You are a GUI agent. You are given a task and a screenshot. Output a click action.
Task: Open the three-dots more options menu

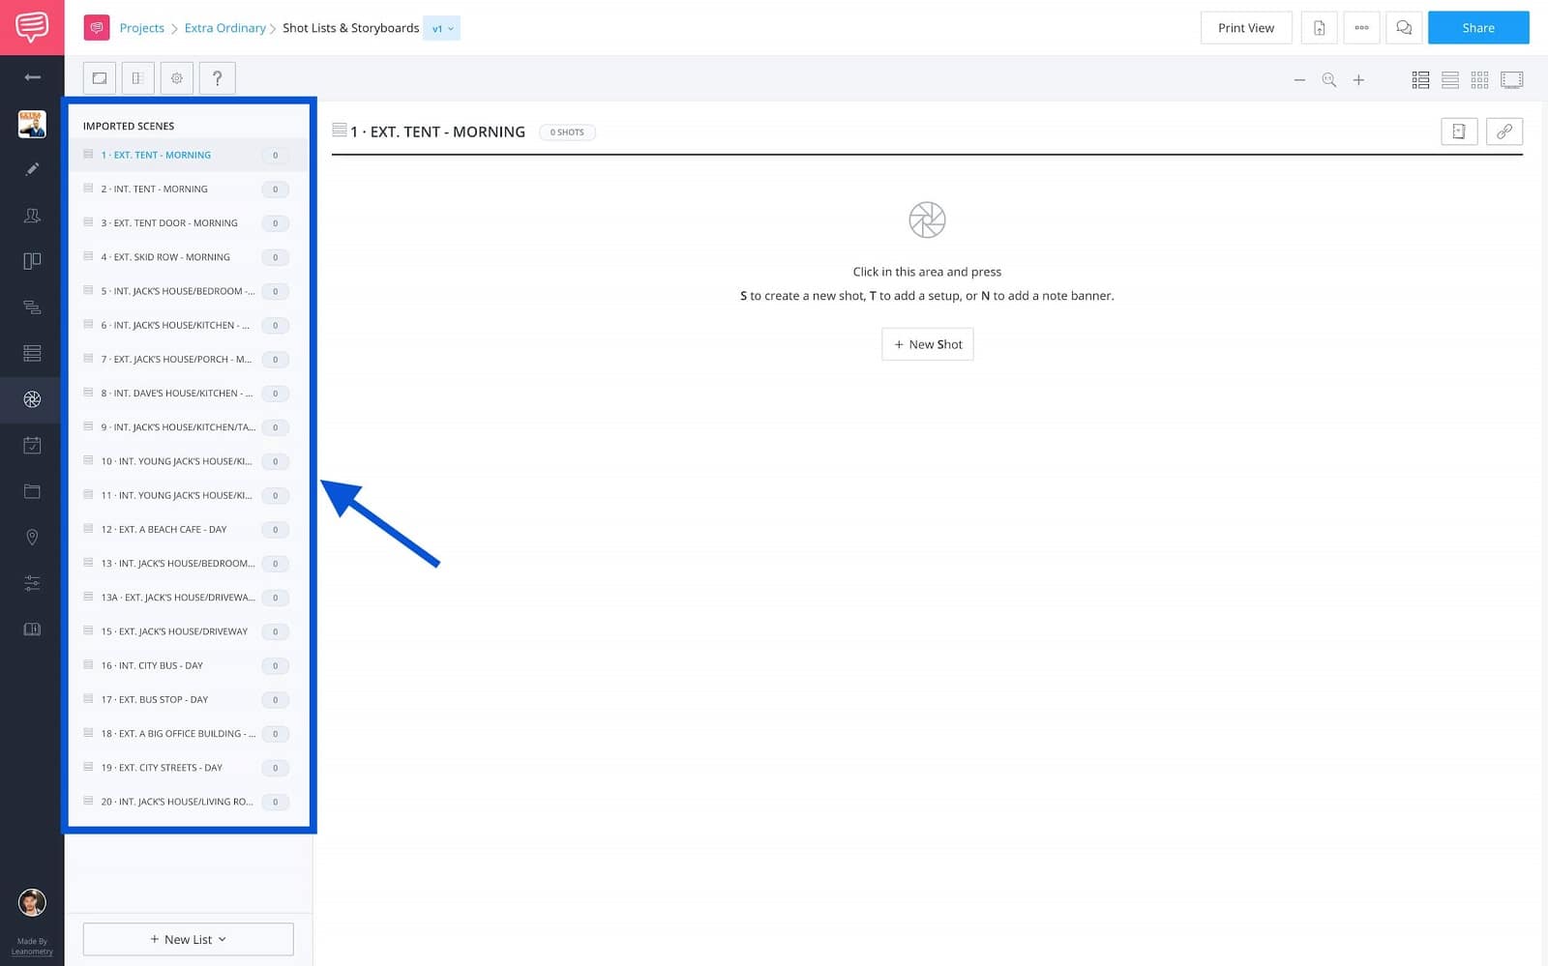point(1361,28)
